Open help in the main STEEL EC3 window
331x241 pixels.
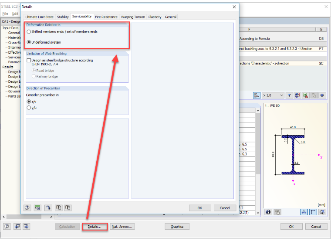(7, 227)
